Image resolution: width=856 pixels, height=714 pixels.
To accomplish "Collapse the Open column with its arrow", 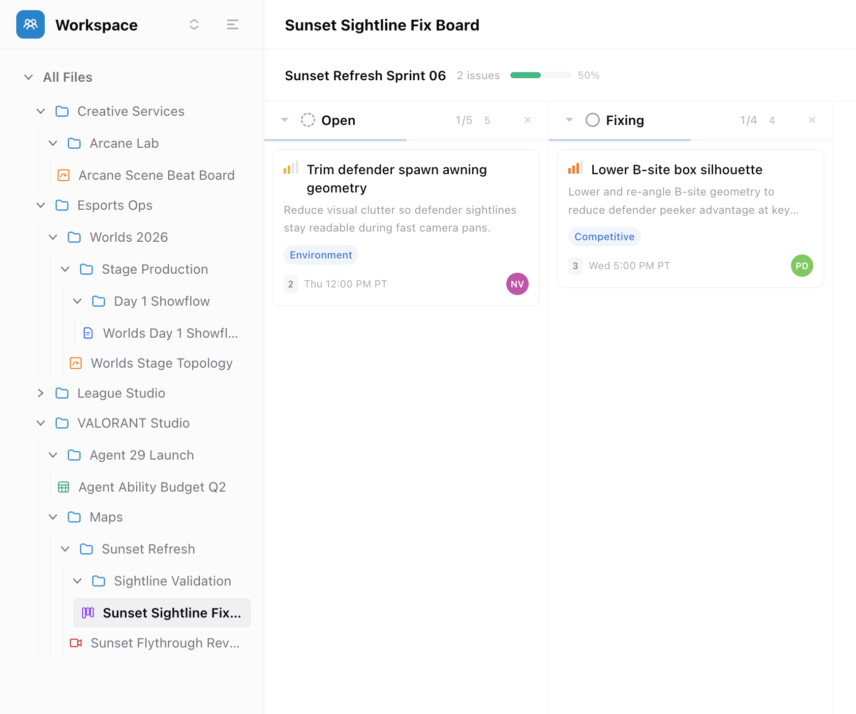I will [x=285, y=120].
